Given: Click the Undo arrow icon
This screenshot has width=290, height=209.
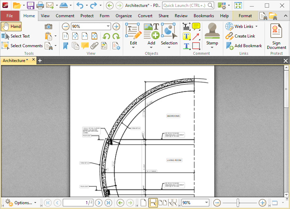Looking at the screenshot, I should [80, 6].
